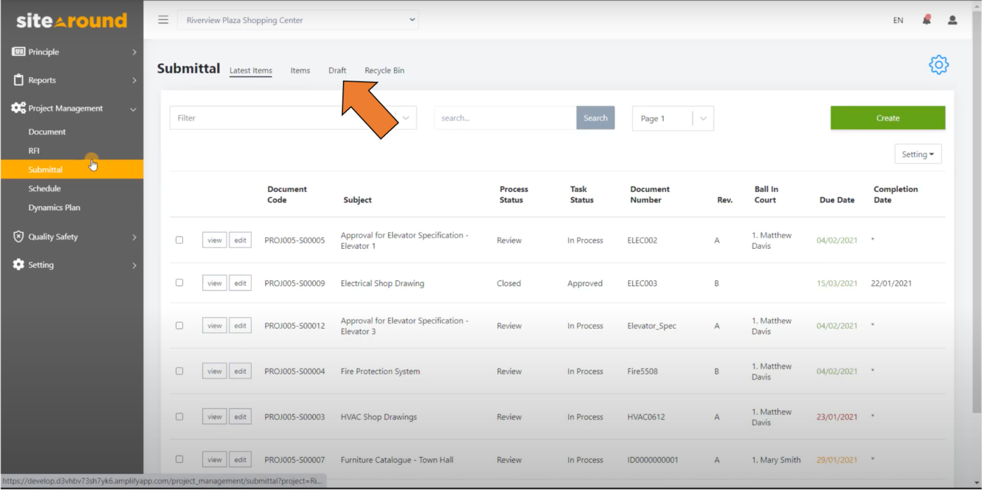982x490 pixels.
Task: Expand the Reports menu chevron
Action: (x=134, y=81)
